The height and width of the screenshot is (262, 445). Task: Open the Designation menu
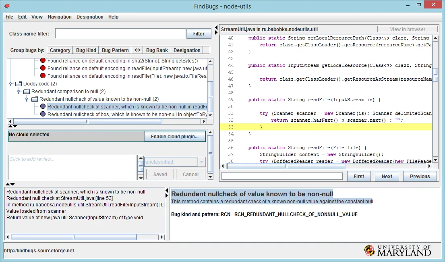90,17
